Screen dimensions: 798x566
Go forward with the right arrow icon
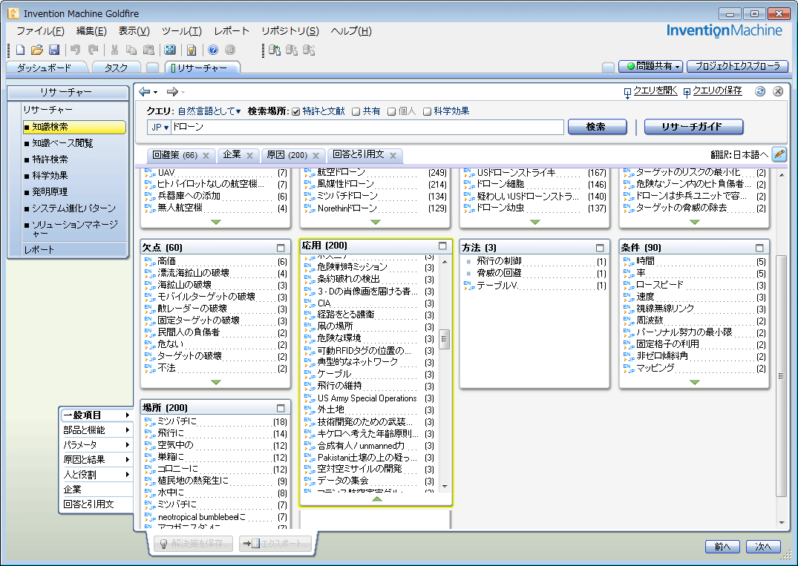click(x=172, y=91)
